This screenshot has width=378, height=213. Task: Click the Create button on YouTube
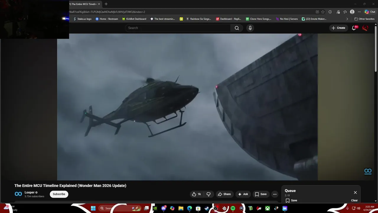(x=338, y=28)
